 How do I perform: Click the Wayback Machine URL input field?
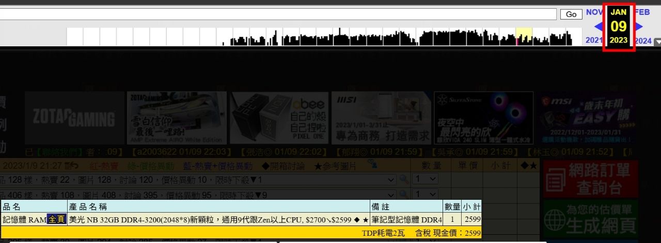coord(279,14)
